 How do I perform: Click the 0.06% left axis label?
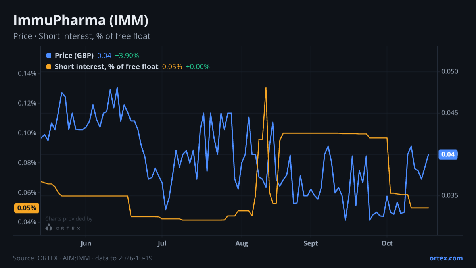(27, 193)
